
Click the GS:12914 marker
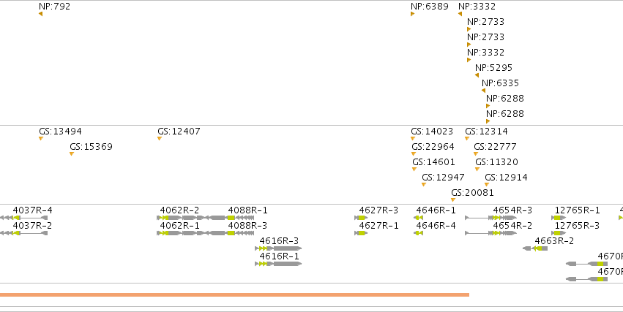click(x=487, y=185)
